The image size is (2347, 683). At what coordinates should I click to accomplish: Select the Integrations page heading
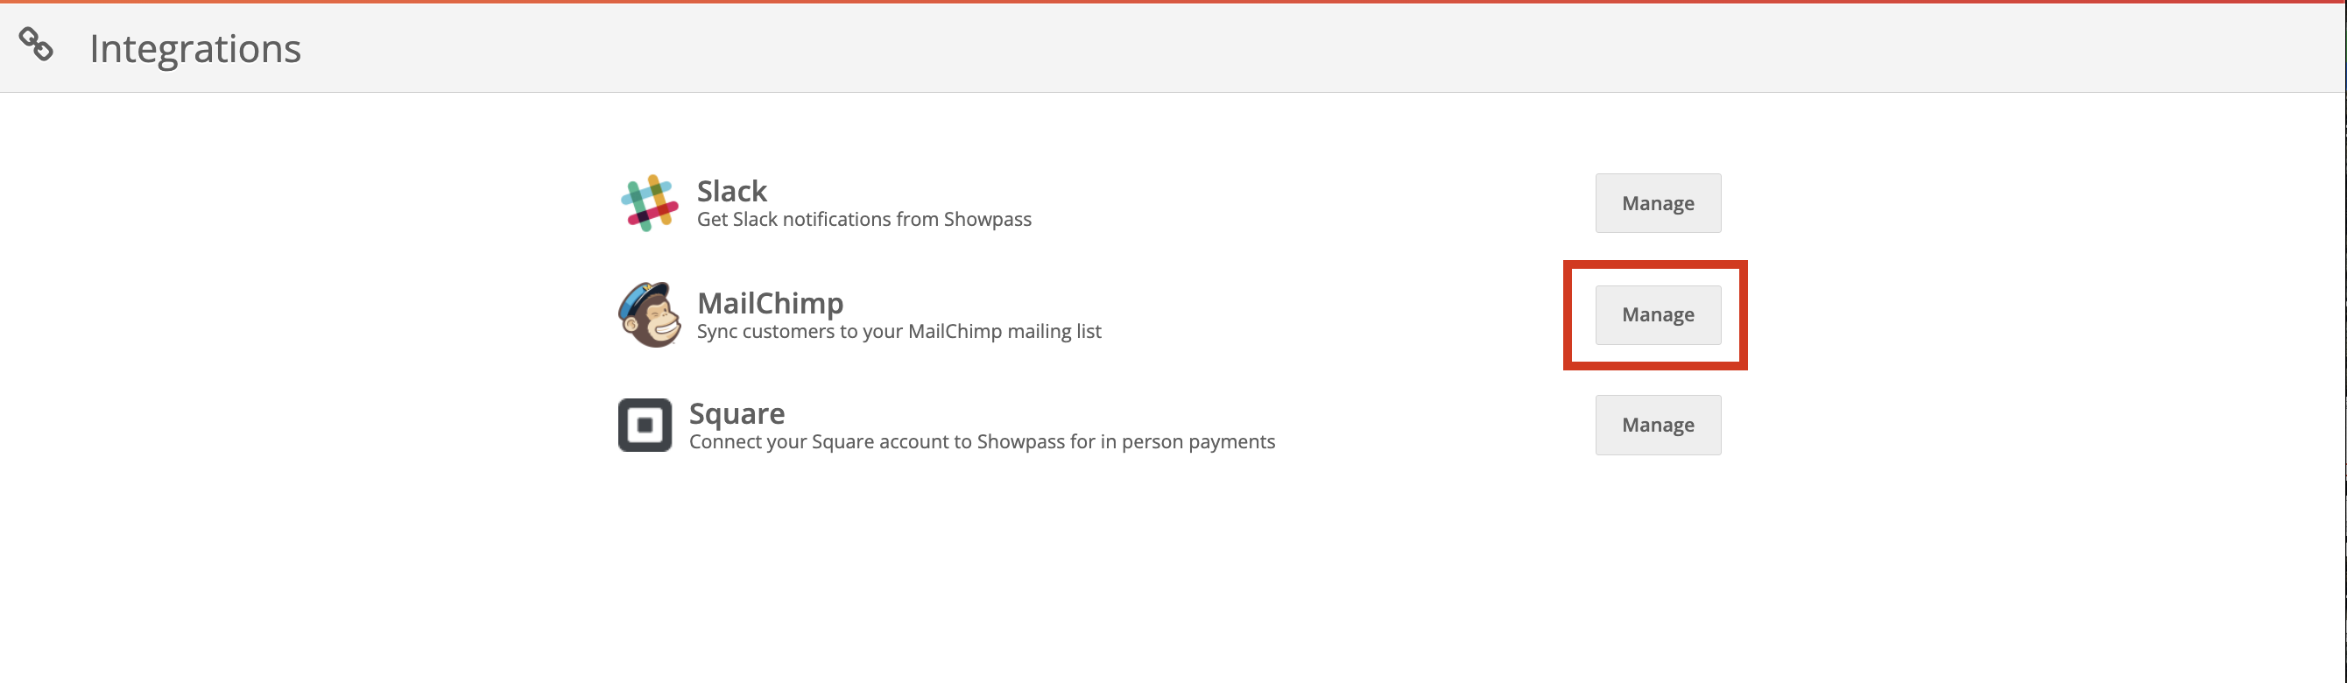[x=195, y=48]
